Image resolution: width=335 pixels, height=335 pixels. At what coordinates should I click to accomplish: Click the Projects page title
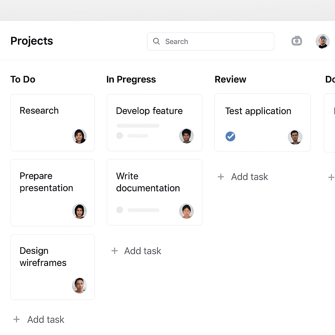[x=32, y=41]
